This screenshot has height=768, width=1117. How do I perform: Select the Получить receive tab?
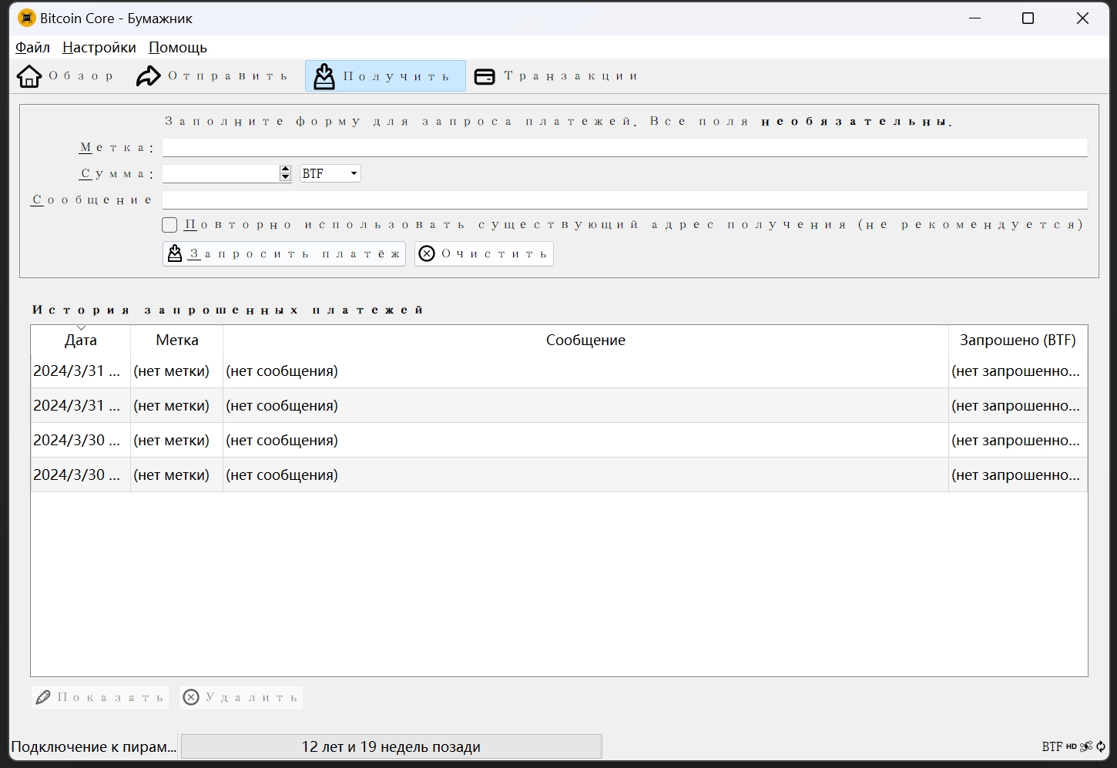pyautogui.click(x=385, y=76)
